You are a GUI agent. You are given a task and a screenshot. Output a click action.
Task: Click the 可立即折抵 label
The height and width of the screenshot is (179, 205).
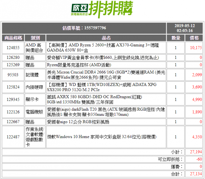(x=170, y=159)
